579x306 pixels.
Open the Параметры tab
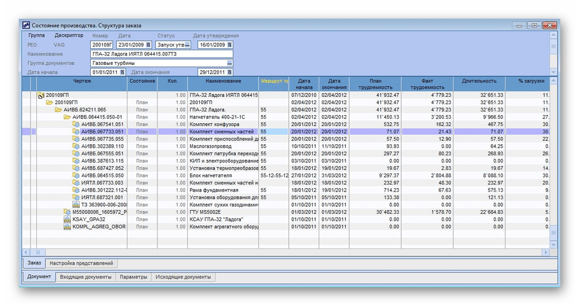(x=133, y=277)
